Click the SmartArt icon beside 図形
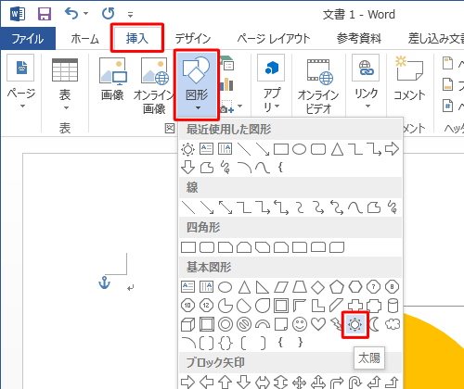464x389 pixels. point(227,63)
